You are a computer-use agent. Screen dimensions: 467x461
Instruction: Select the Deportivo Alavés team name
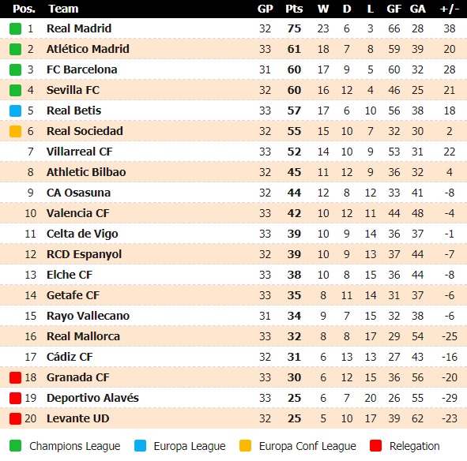click(92, 398)
